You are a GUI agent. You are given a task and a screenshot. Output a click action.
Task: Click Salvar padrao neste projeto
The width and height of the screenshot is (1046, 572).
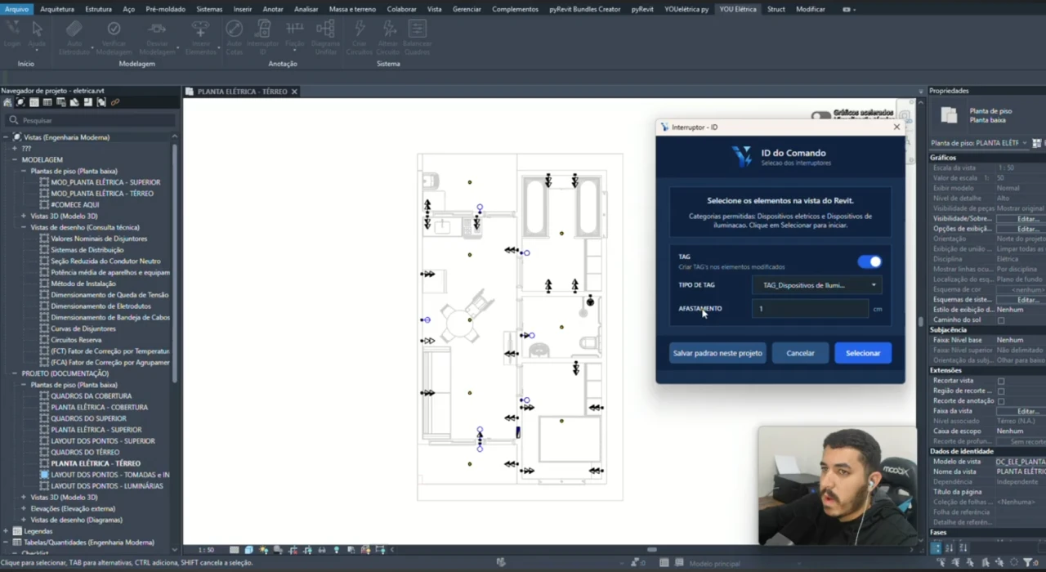pyautogui.click(x=717, y=353)
